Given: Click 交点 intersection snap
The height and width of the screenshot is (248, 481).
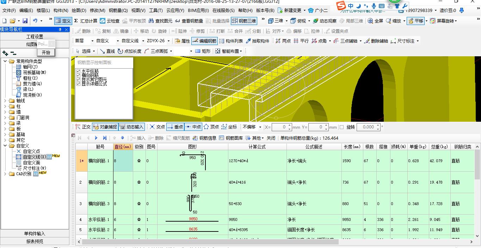Looking at the screenshot, I should click(157, 127).
